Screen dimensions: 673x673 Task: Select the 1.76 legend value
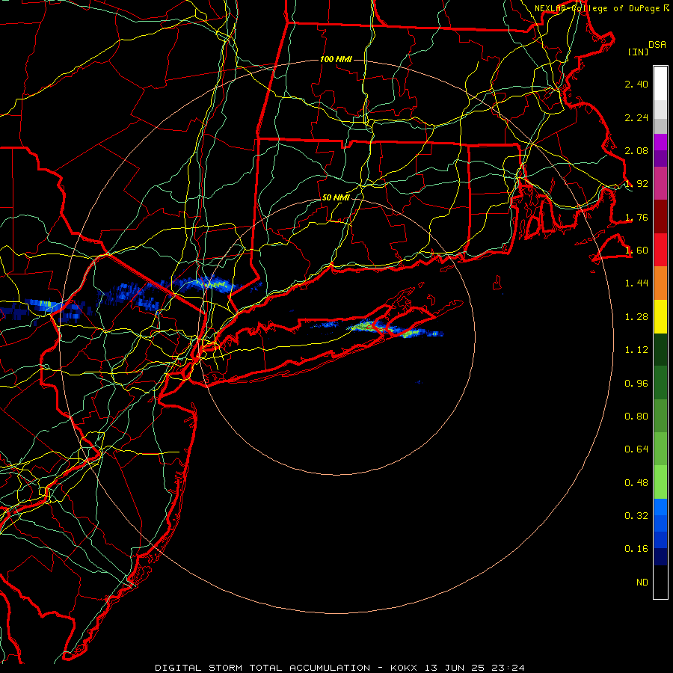(636, 217)
